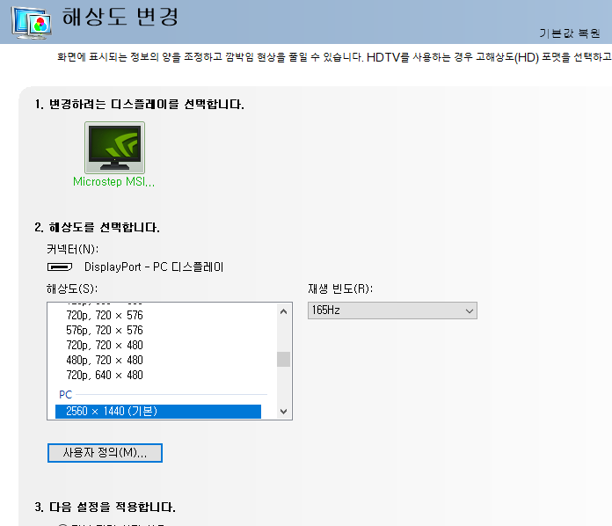Click the PC group header in resolution list
This screenshot has height=526, width=612.
pyautogui.click(x=66, y=395)
